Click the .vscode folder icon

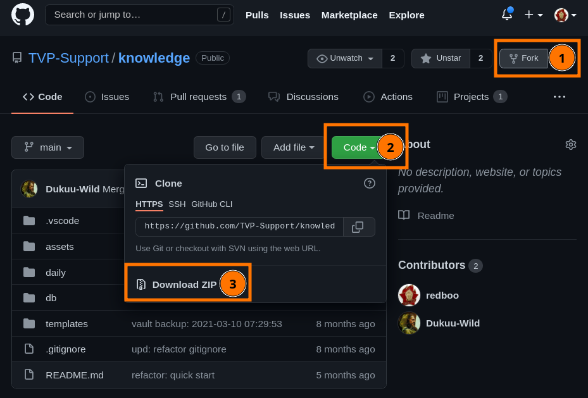29,220
